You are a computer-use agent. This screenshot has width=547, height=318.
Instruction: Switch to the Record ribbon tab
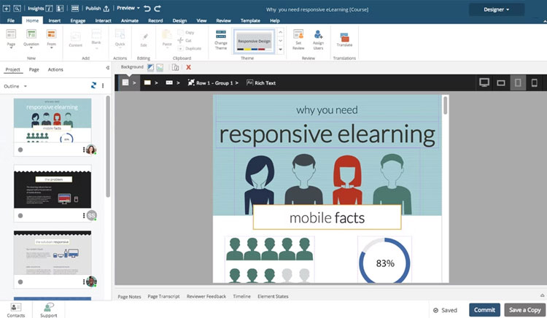pyautogui.click(x=155, y=20)
